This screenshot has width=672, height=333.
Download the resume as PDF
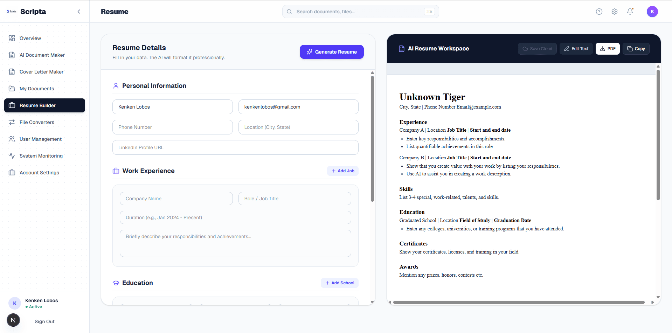pos(608,49)
